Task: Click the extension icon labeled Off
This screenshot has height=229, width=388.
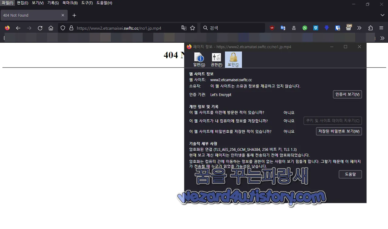Action: 349,28
